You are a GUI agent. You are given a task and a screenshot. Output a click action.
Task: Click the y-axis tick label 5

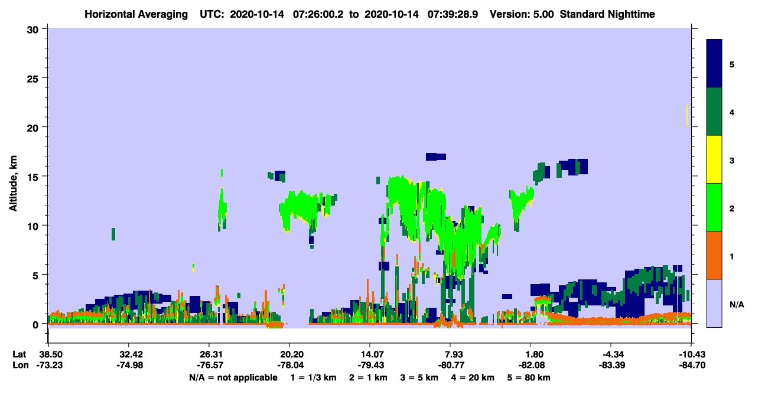[37, 275]
